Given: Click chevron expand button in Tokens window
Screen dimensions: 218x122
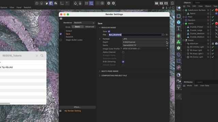Looking at the screenshot, I should [x=37, y=56].
